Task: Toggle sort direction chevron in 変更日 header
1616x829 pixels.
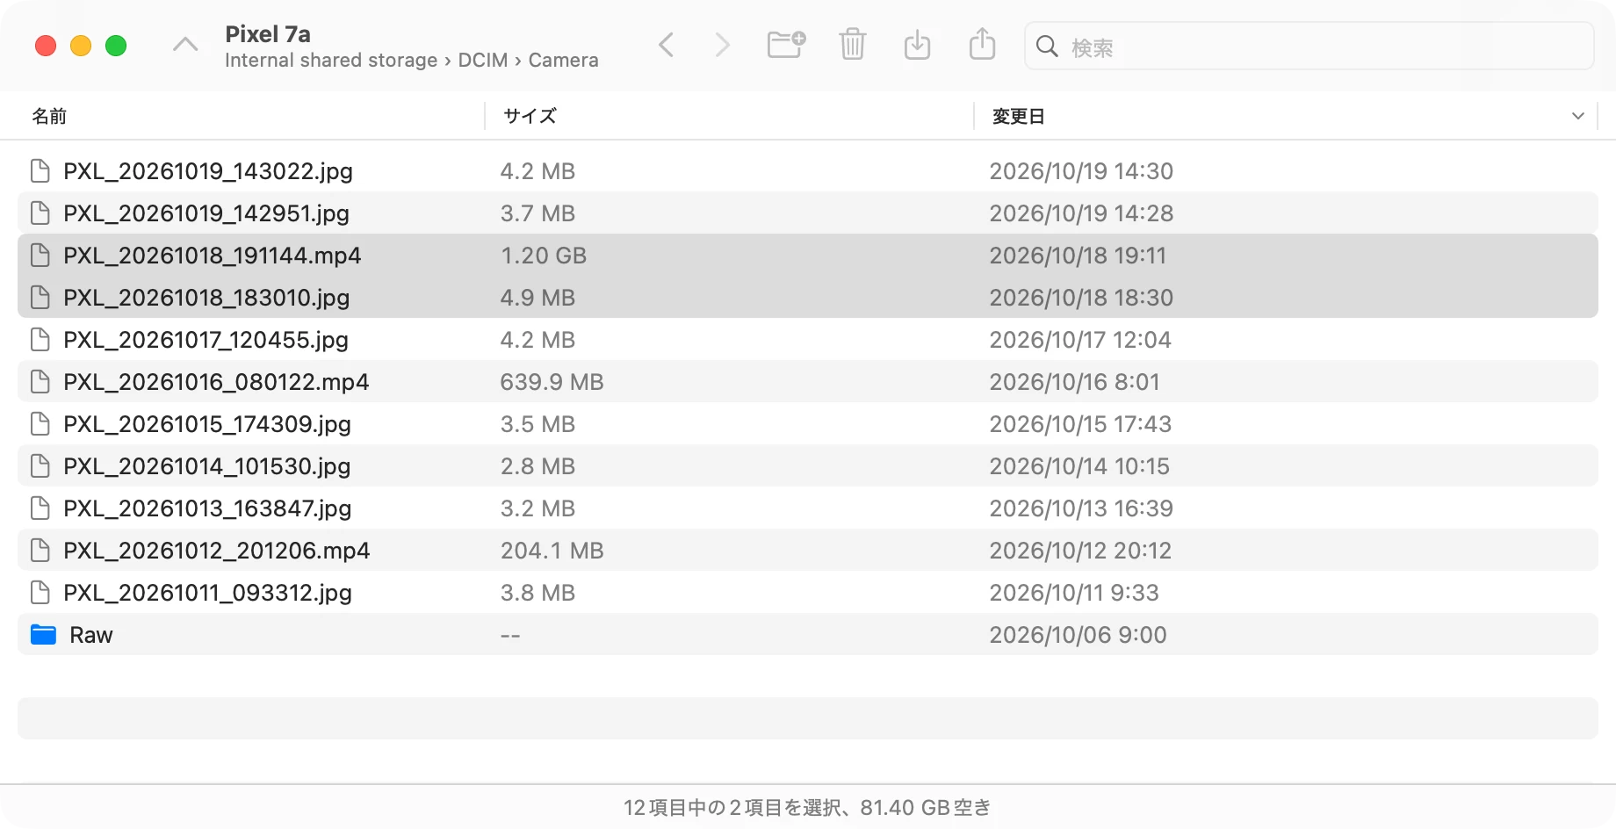Action: [x=1577, y=116]
